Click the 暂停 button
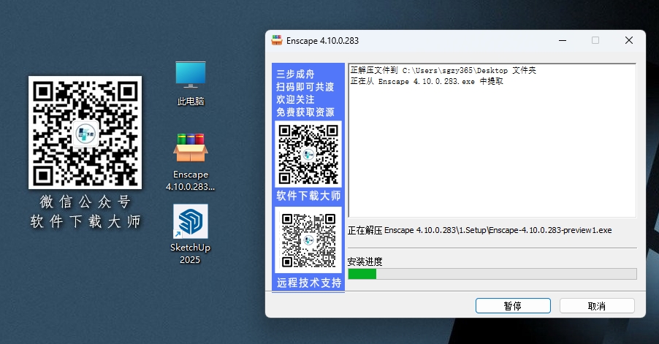659x344 pixels. coord(513,306)
